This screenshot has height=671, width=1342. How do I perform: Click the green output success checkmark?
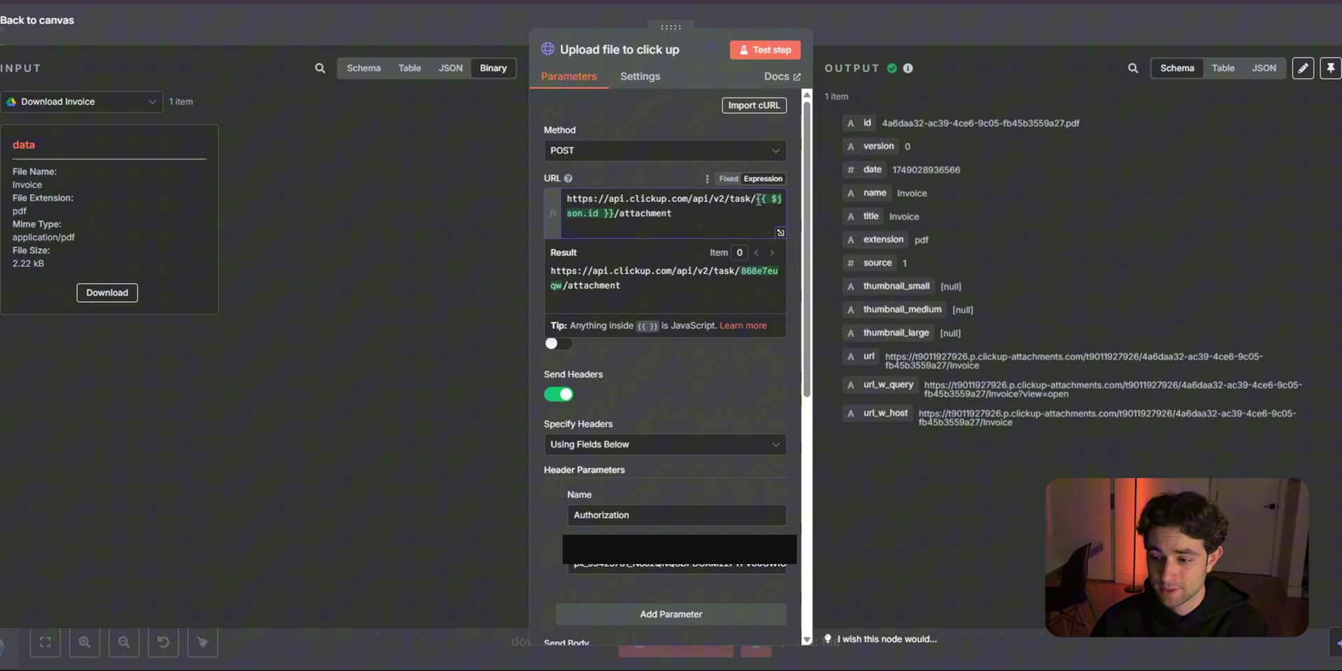click(x=892, y=68)
